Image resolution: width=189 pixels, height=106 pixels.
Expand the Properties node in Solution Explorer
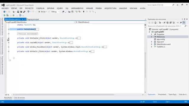pyautogui.click(x=151, y=34)
